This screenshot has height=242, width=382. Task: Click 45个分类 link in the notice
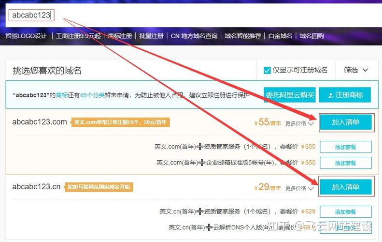[x=92, y=95]
